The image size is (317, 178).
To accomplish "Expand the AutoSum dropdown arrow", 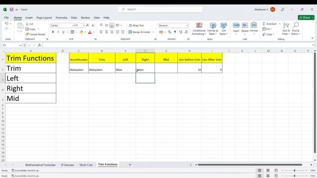I will pos(279,24).
